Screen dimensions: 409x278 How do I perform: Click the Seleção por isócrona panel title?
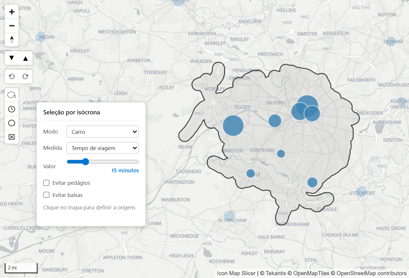click(x=71, y=112)
